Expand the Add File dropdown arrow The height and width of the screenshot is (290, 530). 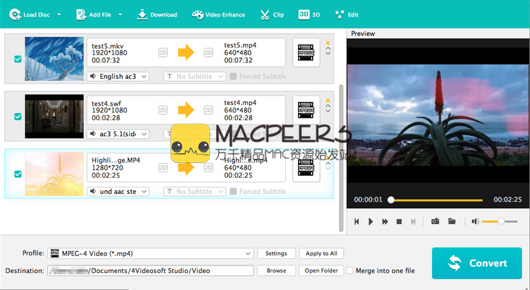(x=120, y=15)
